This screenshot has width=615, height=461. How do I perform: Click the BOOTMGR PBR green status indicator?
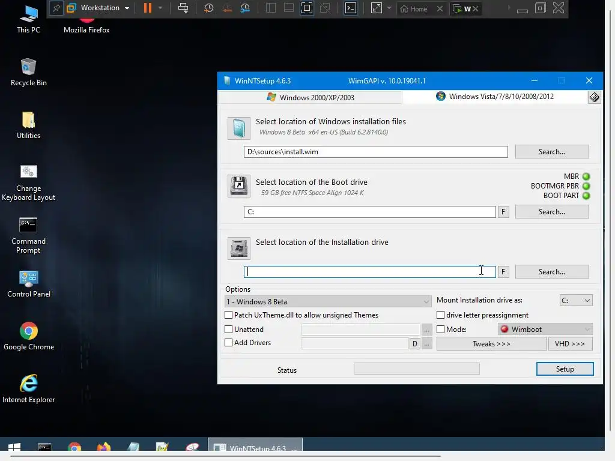click(x=586, y=186)
